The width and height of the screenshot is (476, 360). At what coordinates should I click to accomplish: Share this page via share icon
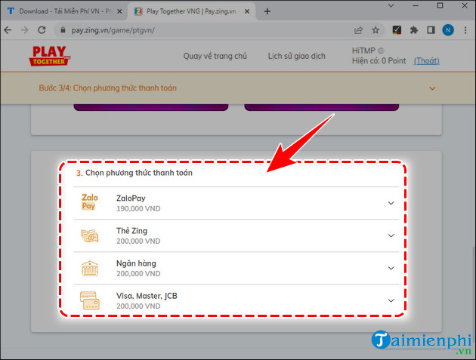[x=359, y=30]
